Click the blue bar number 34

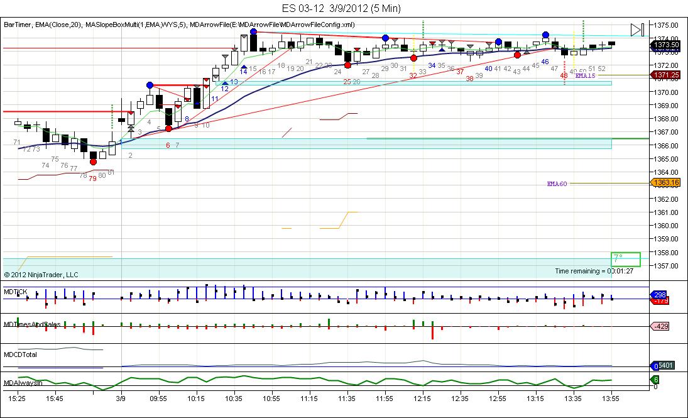coord(432,65)
